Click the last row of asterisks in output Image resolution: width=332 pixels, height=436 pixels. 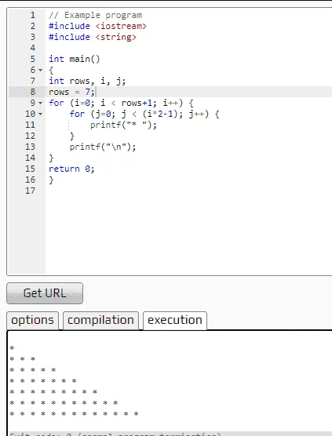[74, 414]
